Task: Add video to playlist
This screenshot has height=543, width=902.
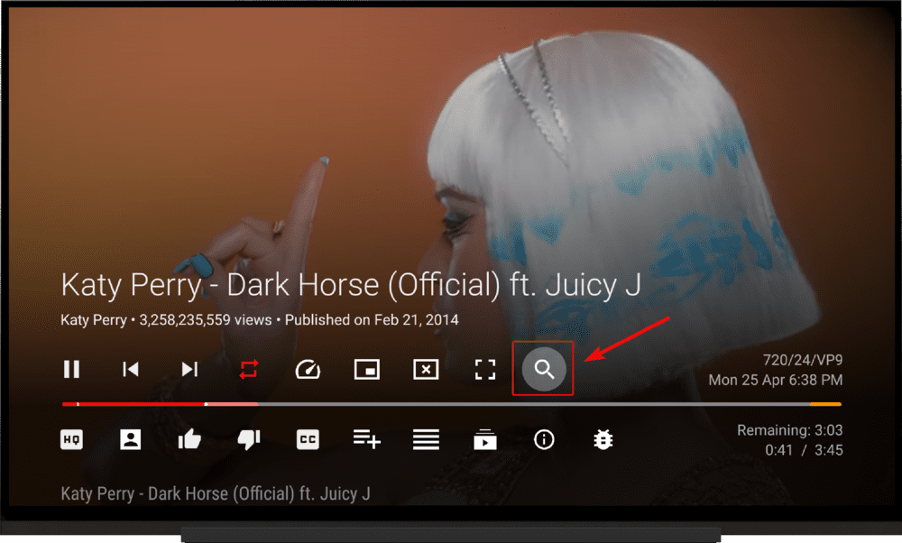Action: 367,439
